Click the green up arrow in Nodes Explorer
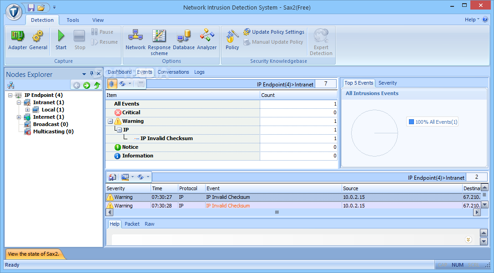The width and height of the screenshot is (494, 273). [97, 85]
